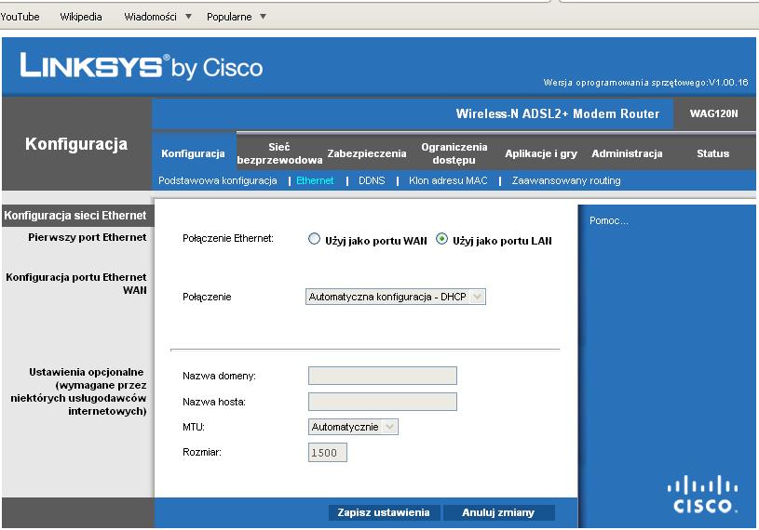The height and width of the screenshot is (530, 759).
Task: Expand the Wiadomości bookmark dropdown arrow
Action: click(188, 17)
